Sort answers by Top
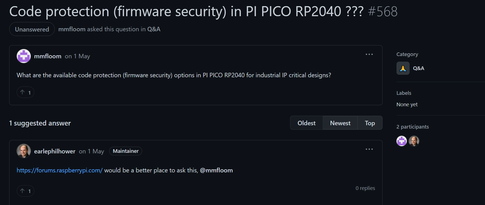 pos(370,123)
